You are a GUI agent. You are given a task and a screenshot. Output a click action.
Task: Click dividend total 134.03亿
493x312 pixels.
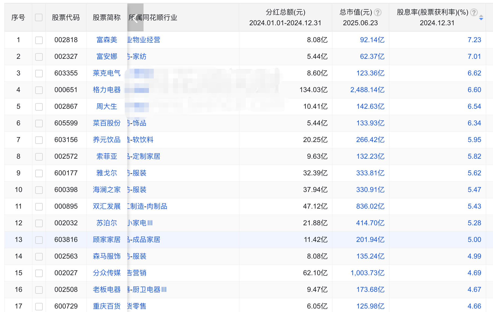pos(313,90)
